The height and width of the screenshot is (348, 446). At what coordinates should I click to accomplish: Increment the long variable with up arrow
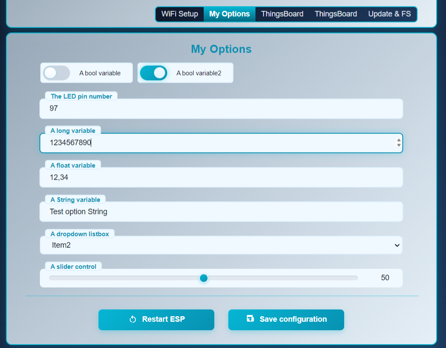tap(399, 140)
